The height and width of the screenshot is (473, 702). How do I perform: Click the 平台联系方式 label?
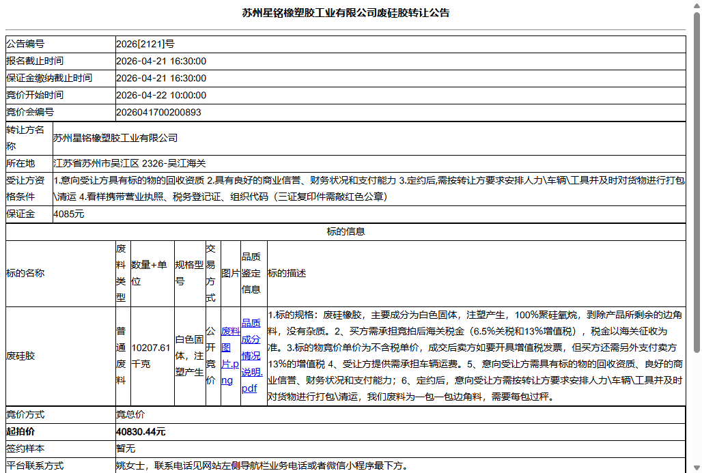point(34,465)
